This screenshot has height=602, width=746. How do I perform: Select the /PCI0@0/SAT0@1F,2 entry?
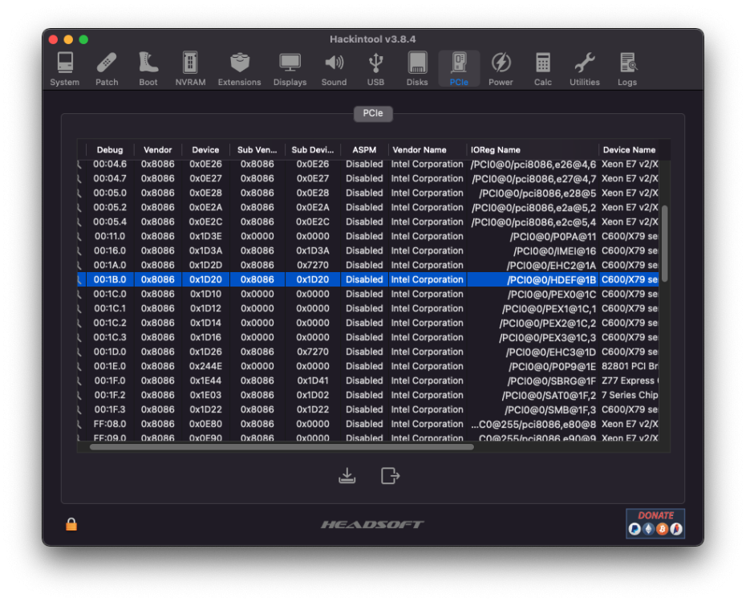549,395
